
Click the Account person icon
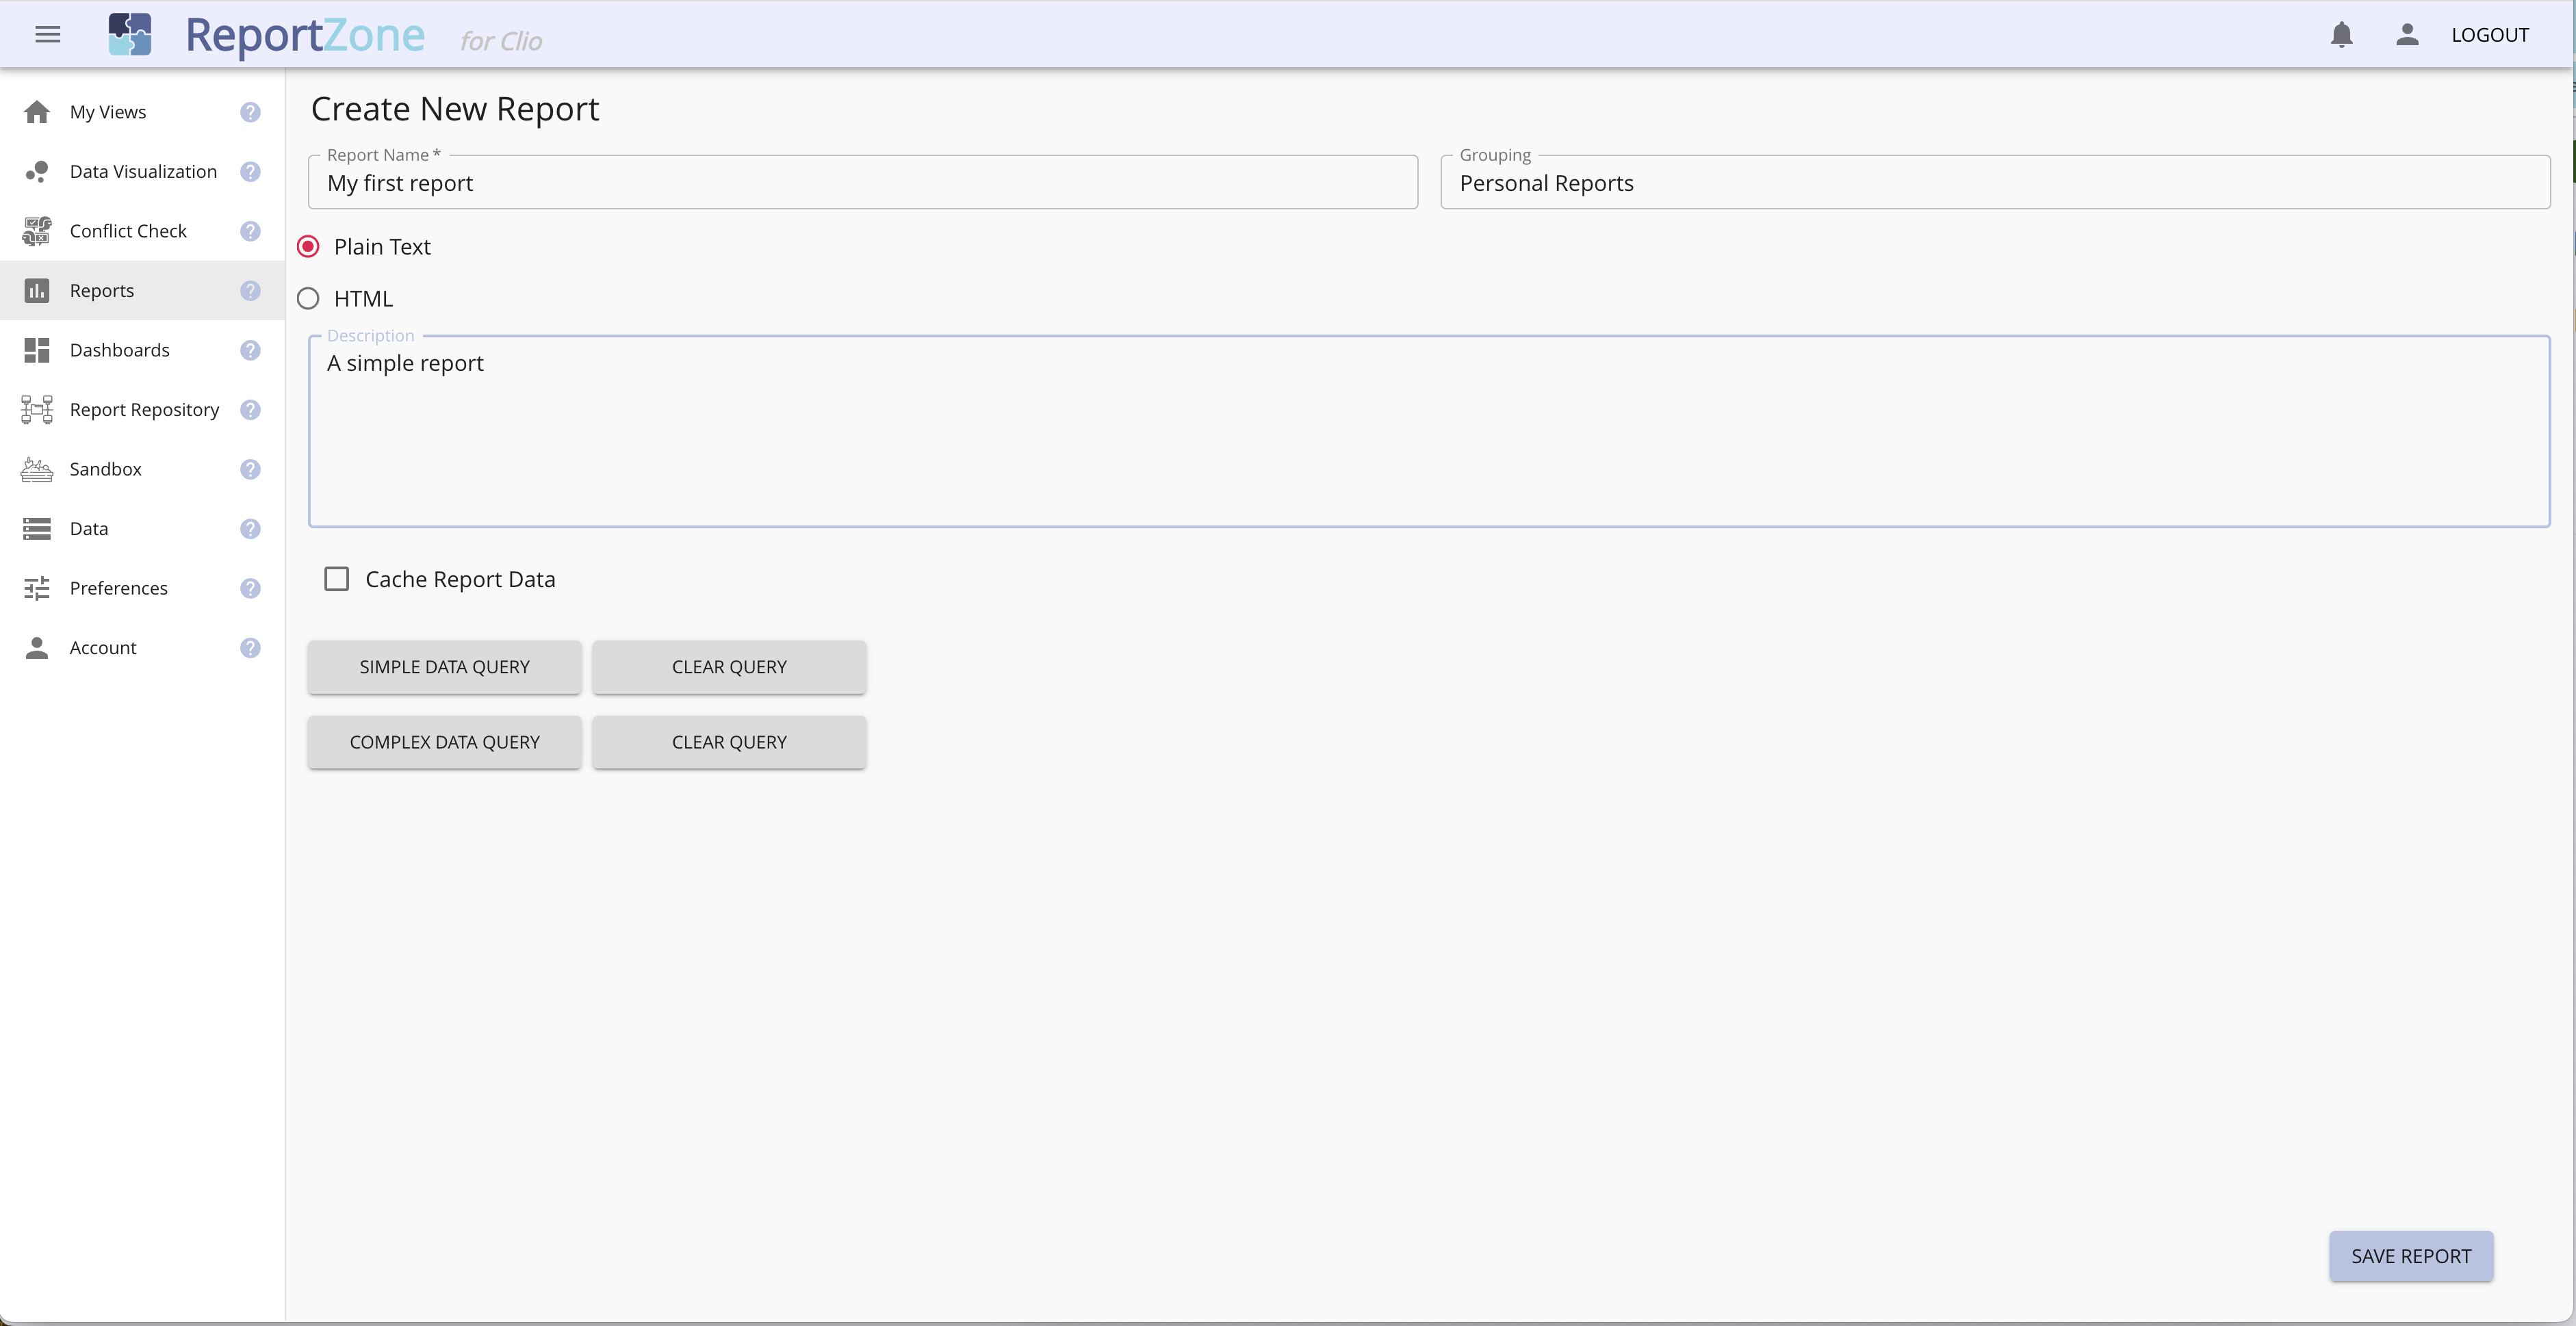37,648
